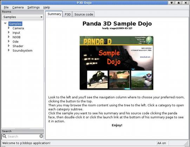The width and height of the screenshot is (190, 147).
Task: Click the Search panel header
Action: 22,131
